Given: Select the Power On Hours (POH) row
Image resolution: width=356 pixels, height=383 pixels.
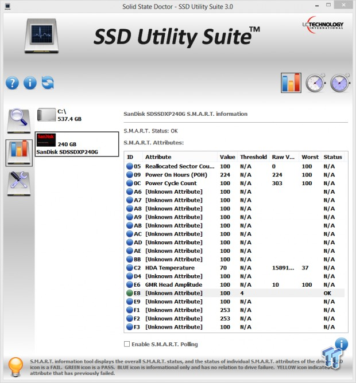Looking at the screenshot, I should pos(235,175).
